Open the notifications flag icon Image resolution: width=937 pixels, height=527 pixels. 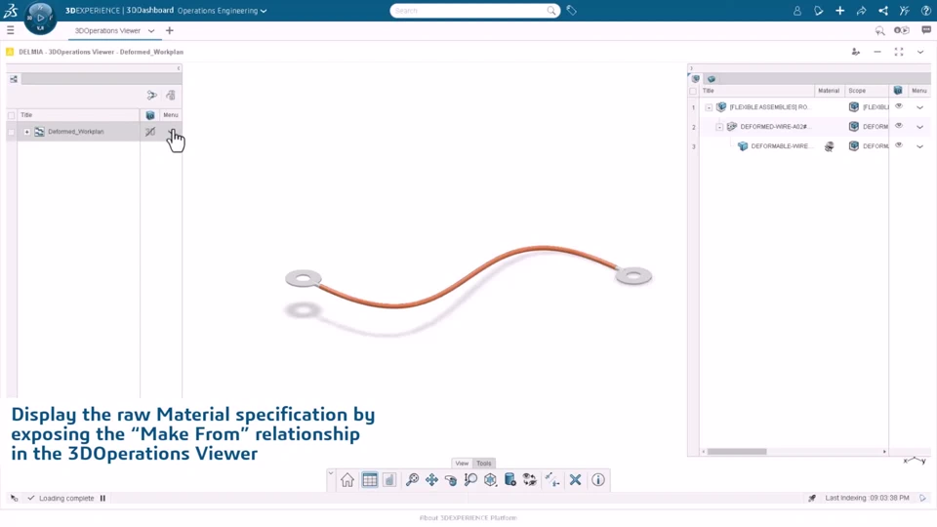[x=819, y=11]
